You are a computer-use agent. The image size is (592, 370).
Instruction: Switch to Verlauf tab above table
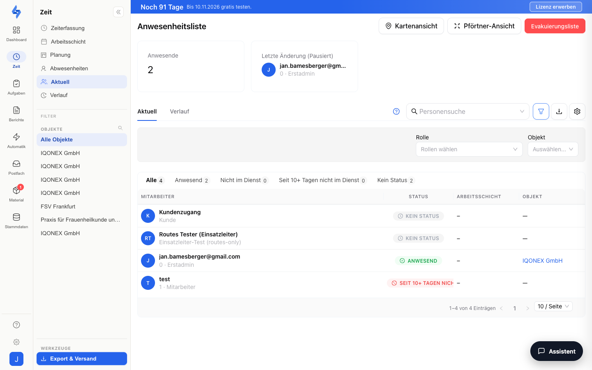tap(180, 111)
